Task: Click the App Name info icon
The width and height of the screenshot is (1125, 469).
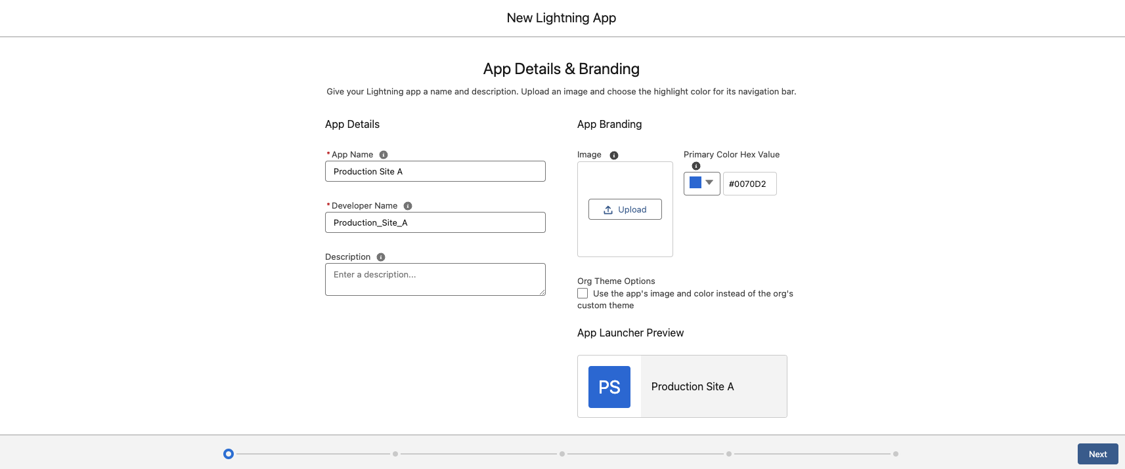Action: click(384, 155)
